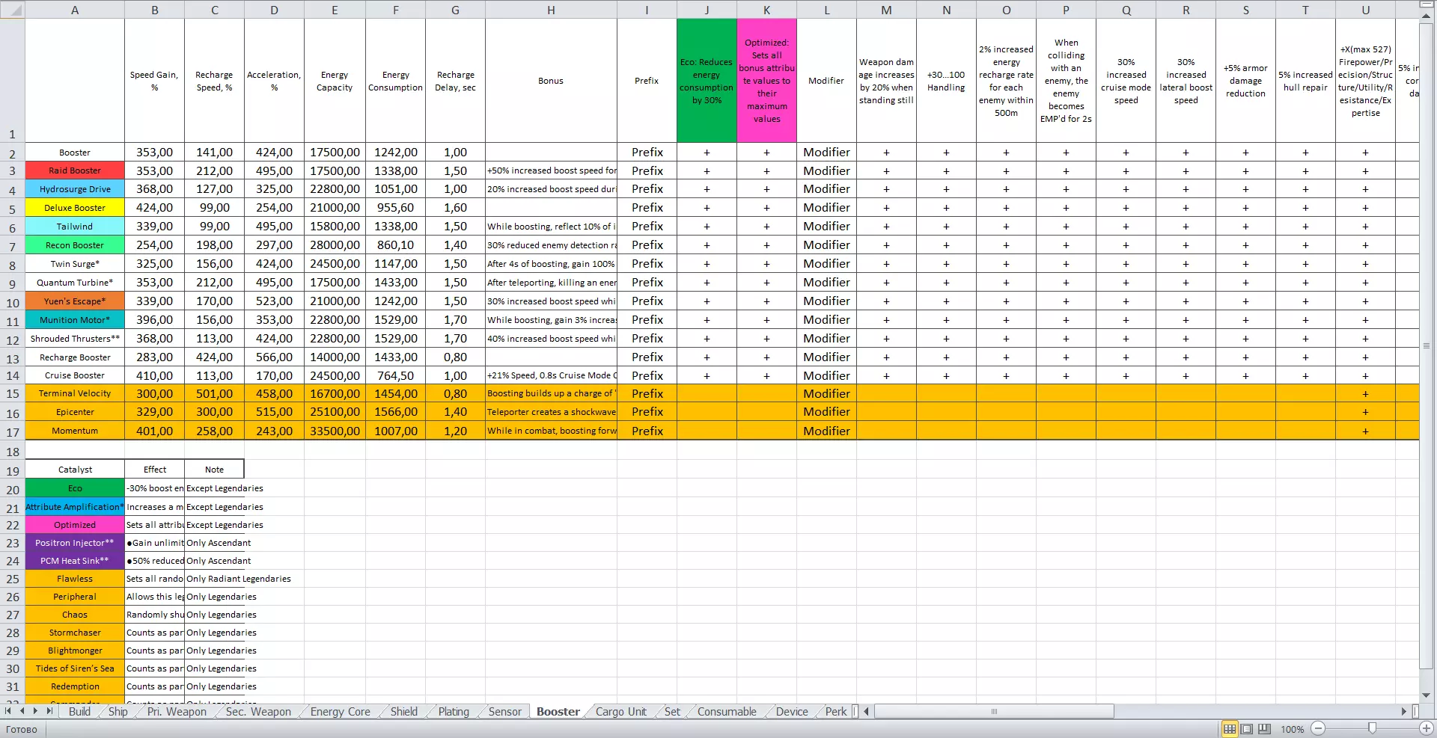Screen dimensions: 1437x738
Task: Select the Yuen's Escape* cell
Action: (x=75, y=301)
